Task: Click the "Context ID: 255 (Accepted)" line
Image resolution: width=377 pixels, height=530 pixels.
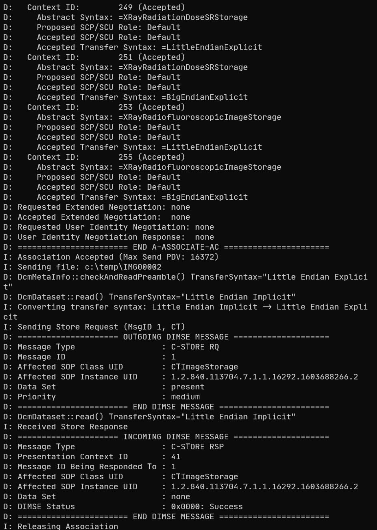Action: (106, 157)
